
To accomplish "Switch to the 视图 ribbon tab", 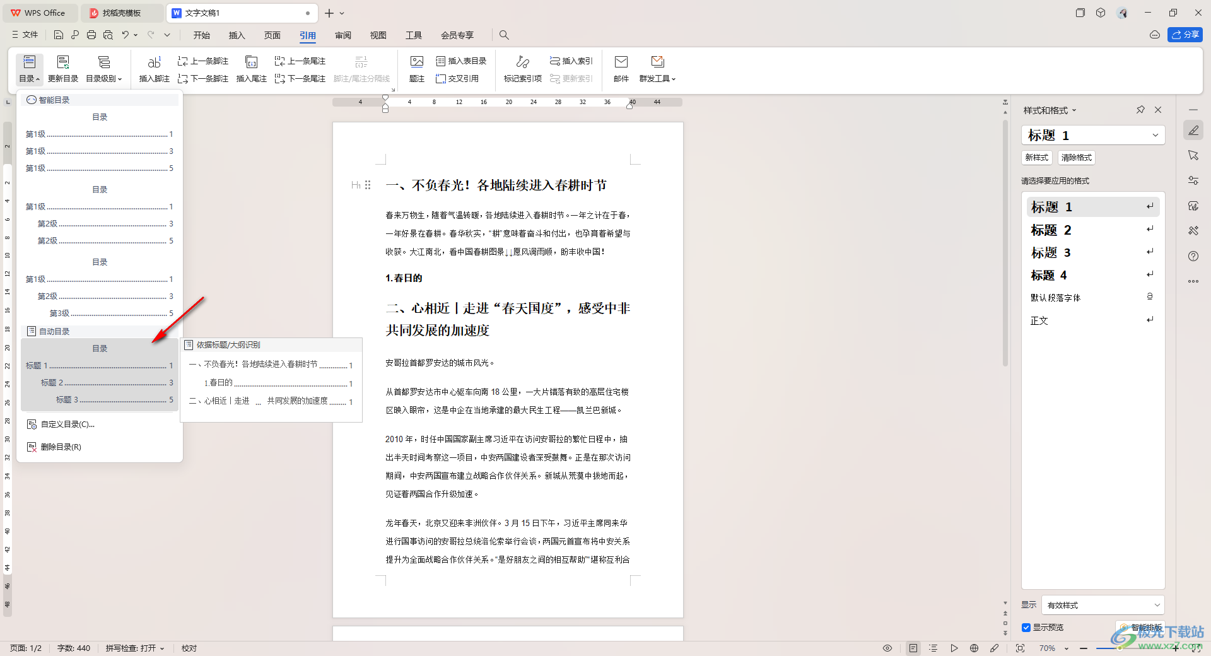I will click(x=378, y=35).
